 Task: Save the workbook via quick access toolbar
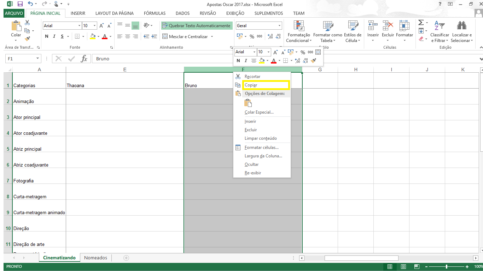click(x=20, y=4)
